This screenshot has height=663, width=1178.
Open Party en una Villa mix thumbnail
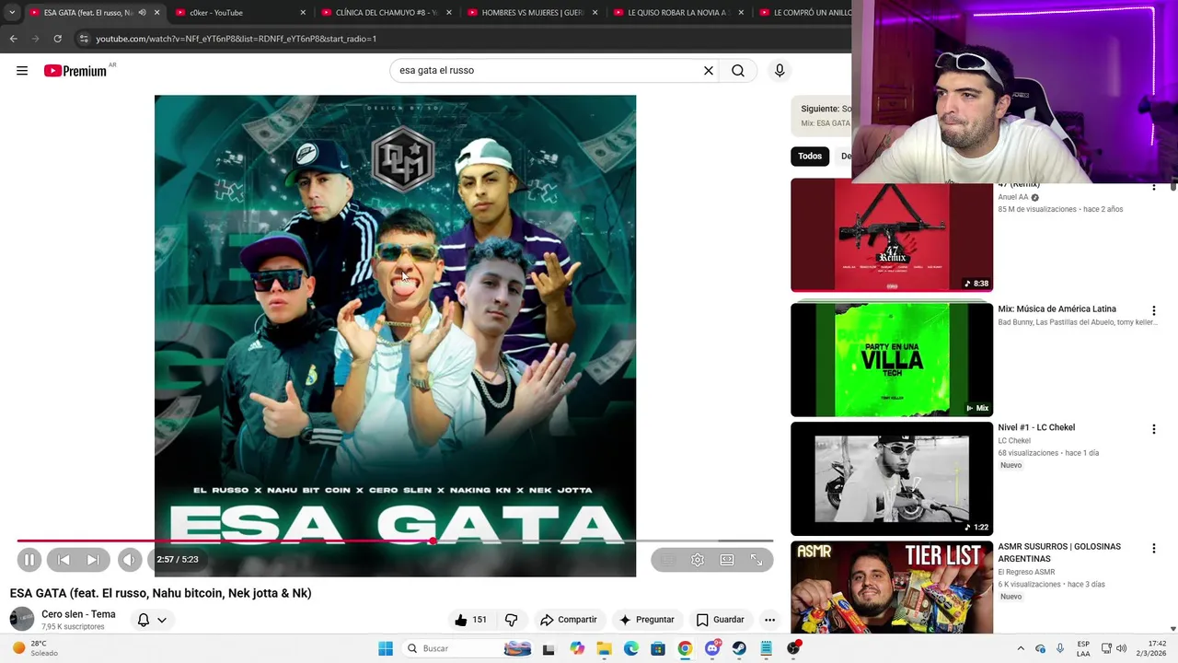coord(892,359)
